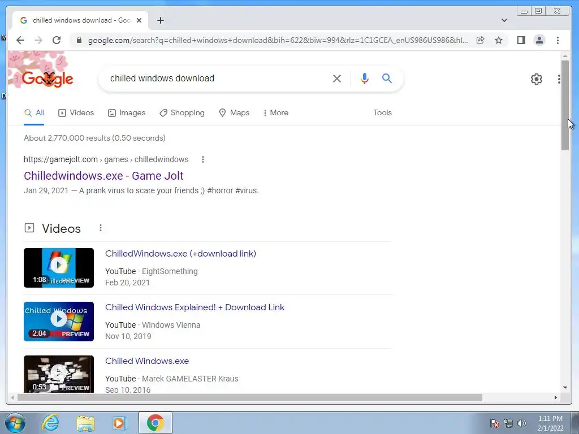The height and width of the screenshot is (434, 579).
Task: Open Chilled Windows Explained! + Download Link
Action: click(195, 307)
